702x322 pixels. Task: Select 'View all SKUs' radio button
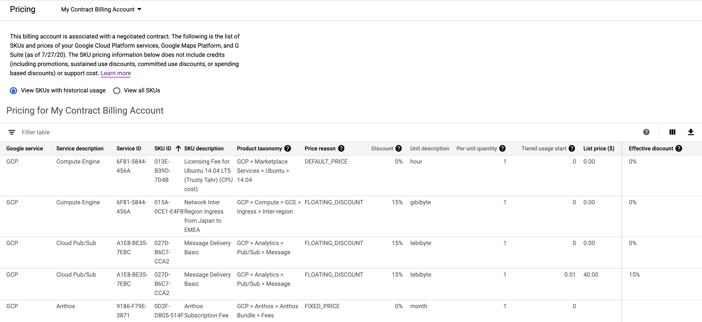116,90
